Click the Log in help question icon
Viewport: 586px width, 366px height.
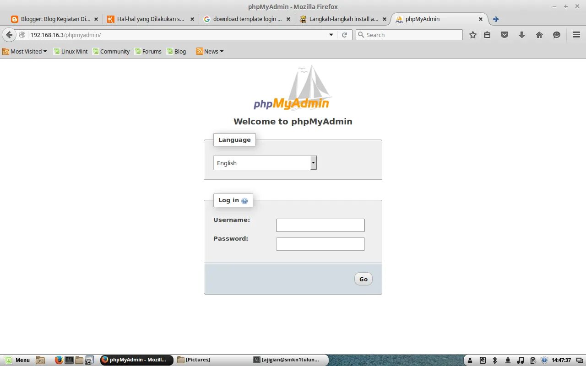tap(244, 201)
